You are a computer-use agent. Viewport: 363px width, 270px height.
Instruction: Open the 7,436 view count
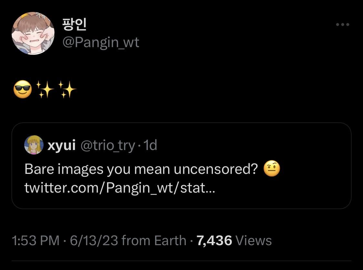[214, 240]
